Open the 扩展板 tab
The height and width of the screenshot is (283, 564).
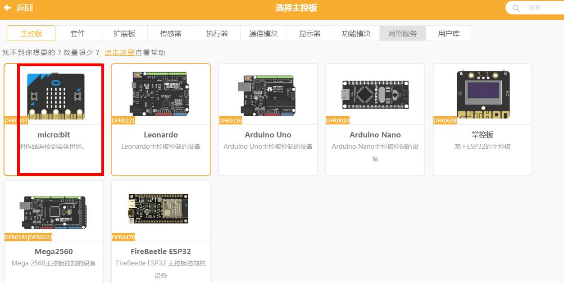pyautogui.click(x=124, y=33)
